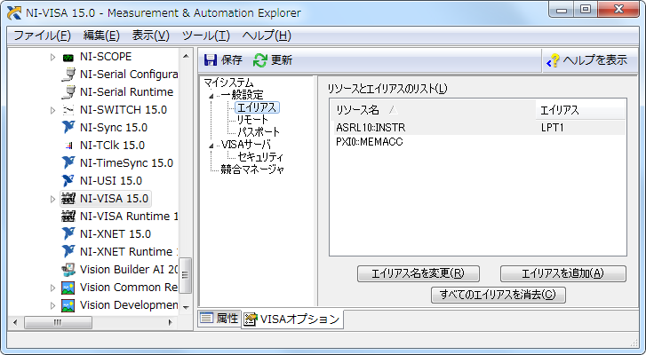Click the NI-VISA 15.0 icon
Screen dimensions: 646x355
(x=68, y=199)
